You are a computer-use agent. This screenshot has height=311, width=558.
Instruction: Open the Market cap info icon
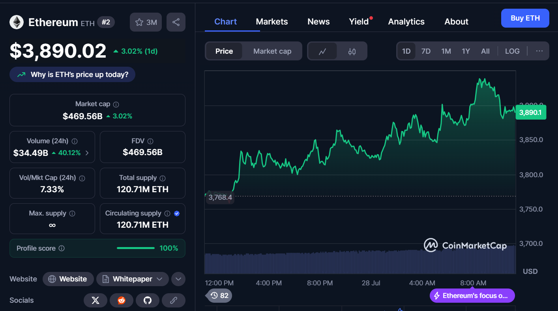tap(116, 105)
